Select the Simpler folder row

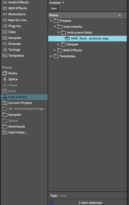click(87, 44)
